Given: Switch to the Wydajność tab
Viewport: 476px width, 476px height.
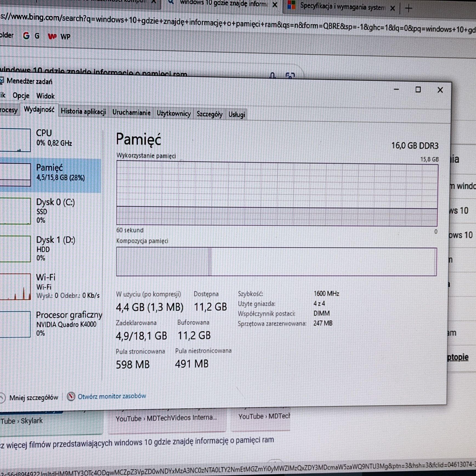Looking at the screenshot, I should click(x=39, y=110).
